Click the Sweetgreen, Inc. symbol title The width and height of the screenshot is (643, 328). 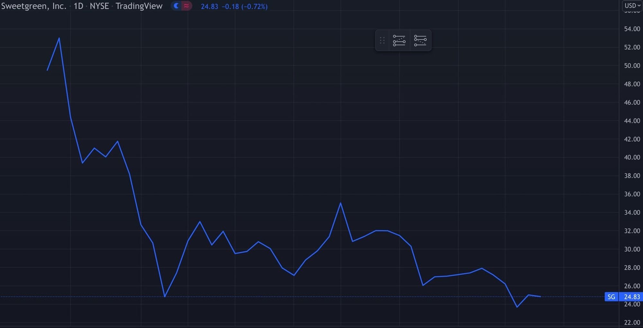(33, 6)
